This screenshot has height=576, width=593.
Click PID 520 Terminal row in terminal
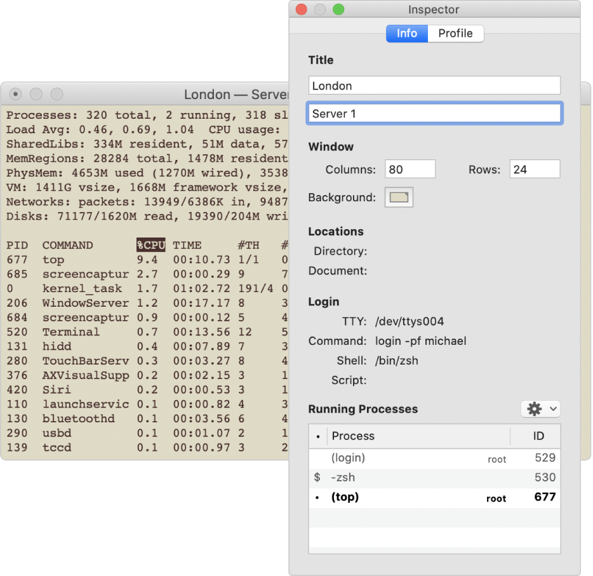[147, 332]
